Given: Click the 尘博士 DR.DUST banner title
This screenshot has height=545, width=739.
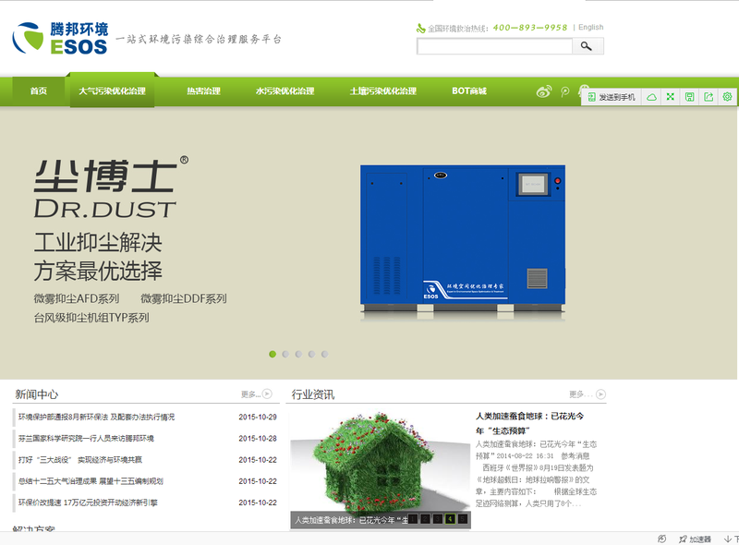Looking at the screenshot, I should [x=111, y=188].
